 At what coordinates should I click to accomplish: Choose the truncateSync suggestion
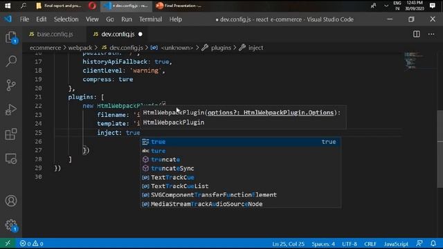coord(240,168)
